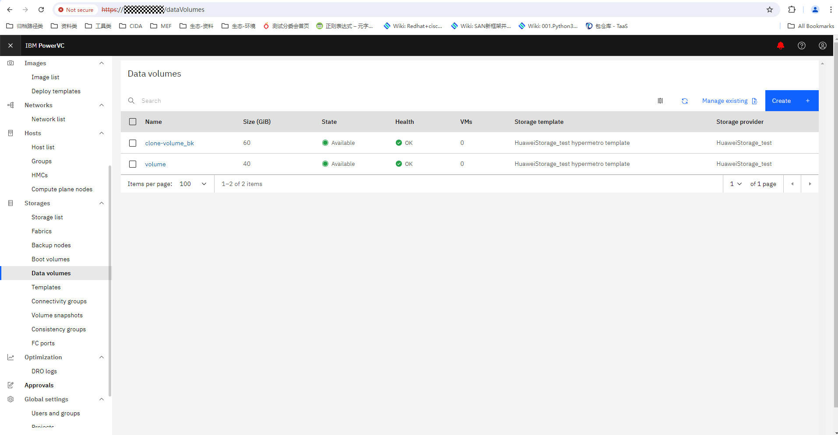Image resolution: width=838 pixels, height=435 pixels.
Task: Check the volume row checkbox
Action: coord(133,164)
